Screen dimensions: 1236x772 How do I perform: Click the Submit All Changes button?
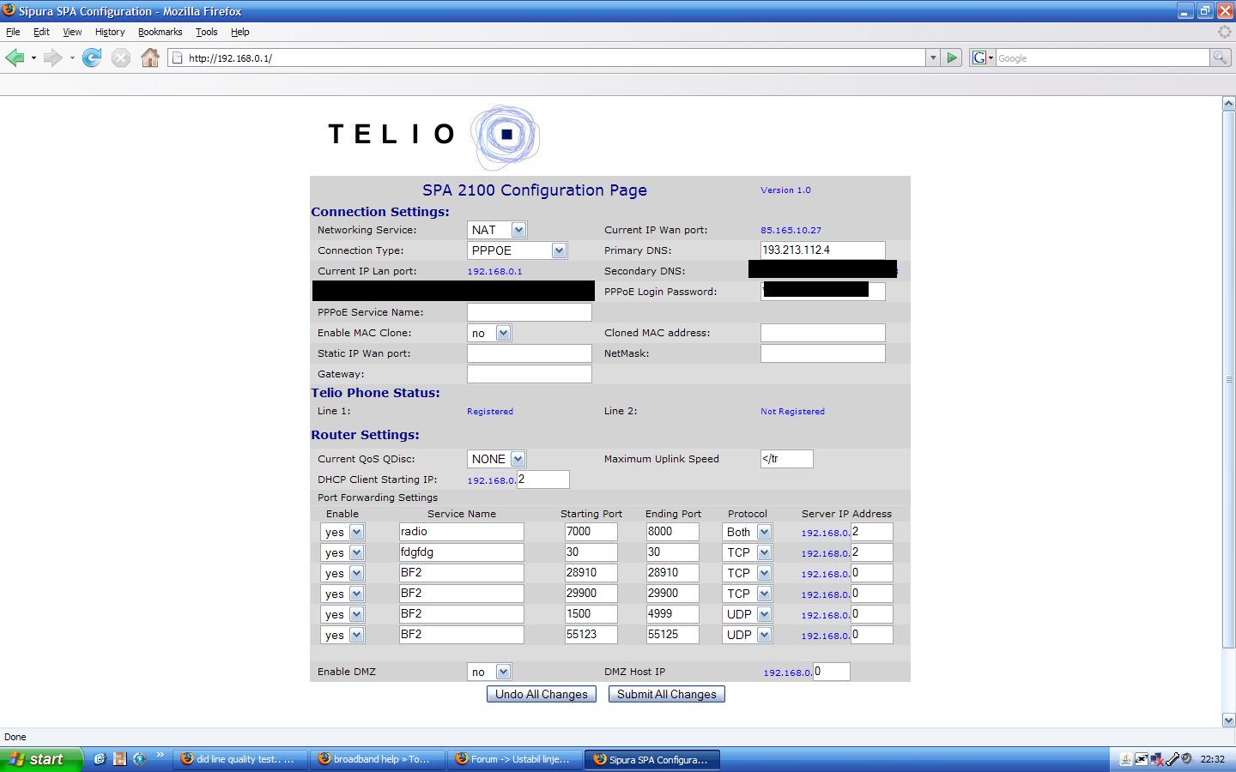(667, 694)
